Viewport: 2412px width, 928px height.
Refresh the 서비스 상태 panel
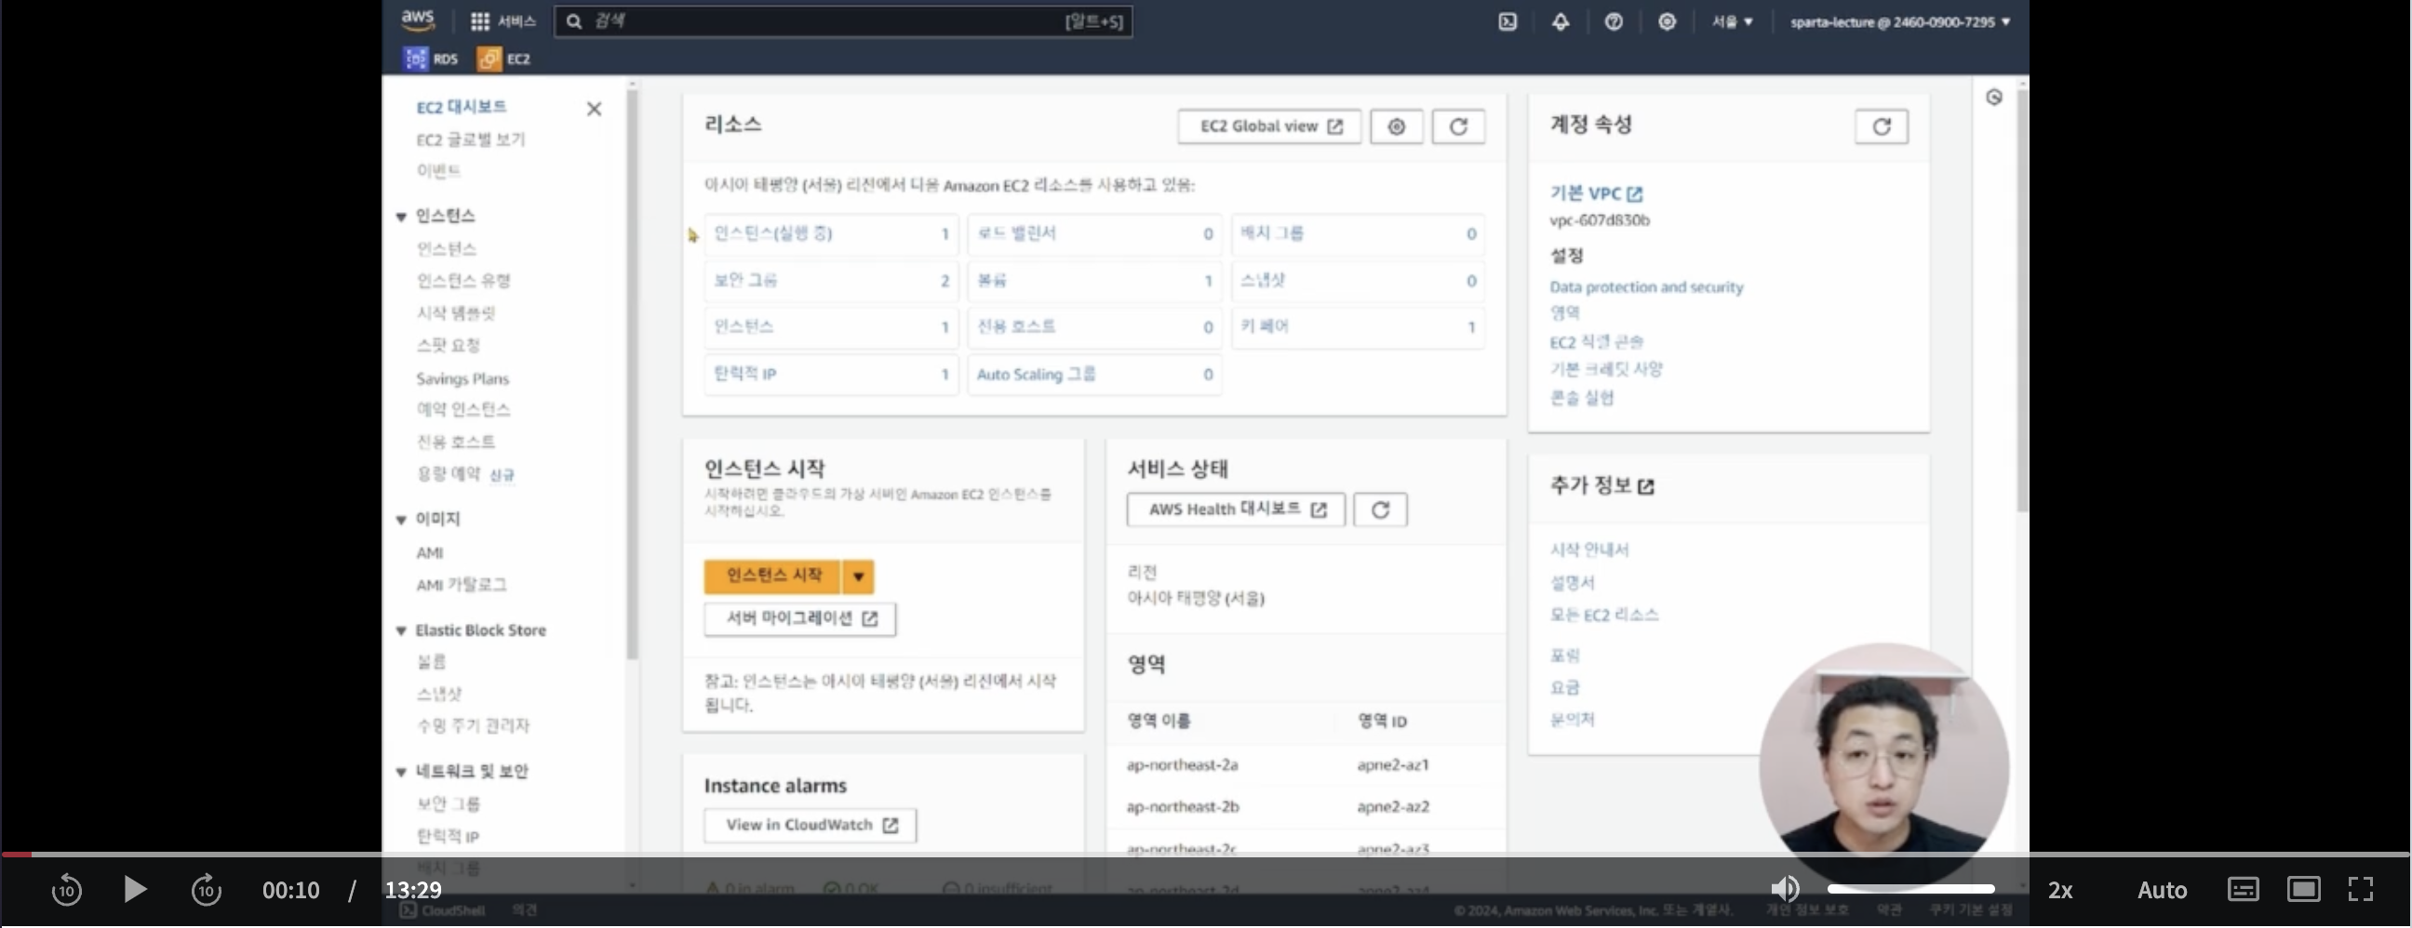(1380, 510)
